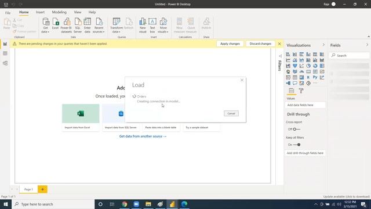Collapse the Fields pane

(x=367, y=45)
